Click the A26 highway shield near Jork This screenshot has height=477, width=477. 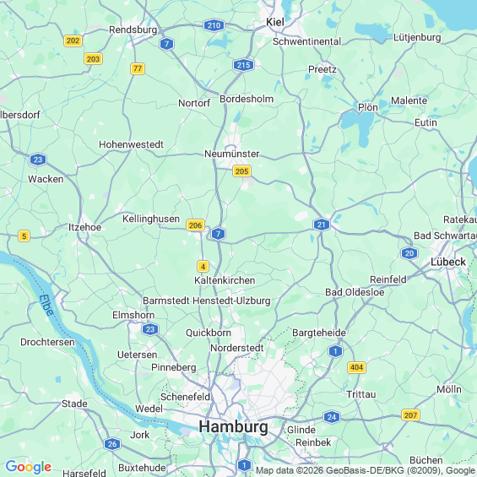(112, 444)
